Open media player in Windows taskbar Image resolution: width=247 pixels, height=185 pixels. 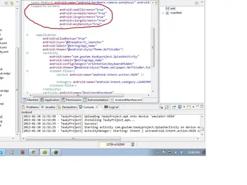click(11, 152)
